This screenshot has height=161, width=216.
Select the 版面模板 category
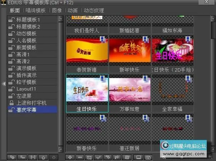[32, 47]
